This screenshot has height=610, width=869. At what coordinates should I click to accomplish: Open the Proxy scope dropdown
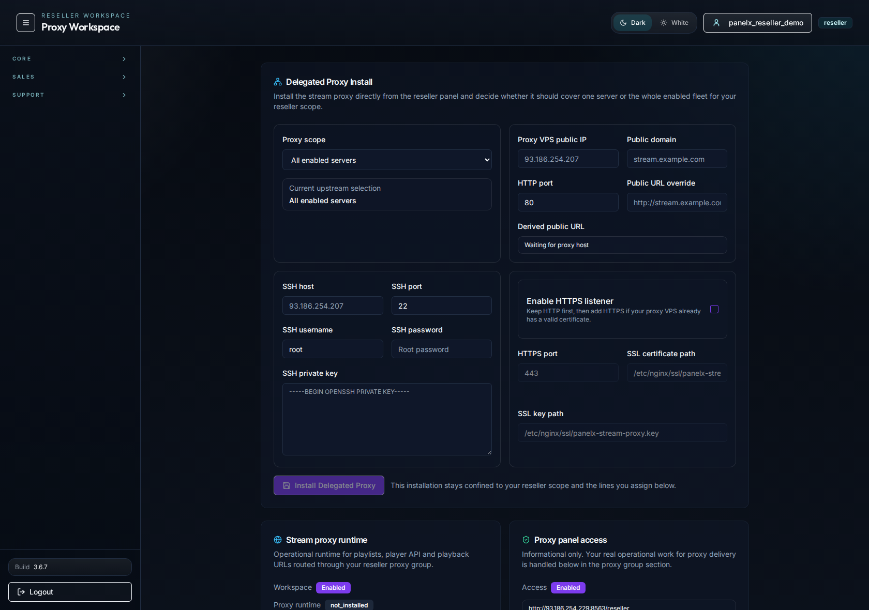pyautogui.click(x=386, y=160)
